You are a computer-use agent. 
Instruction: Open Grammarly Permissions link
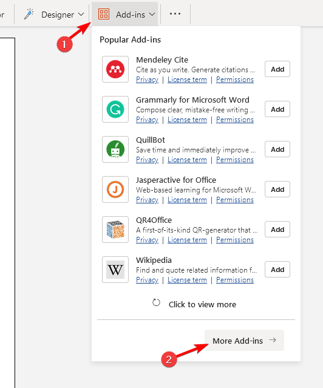235,120
